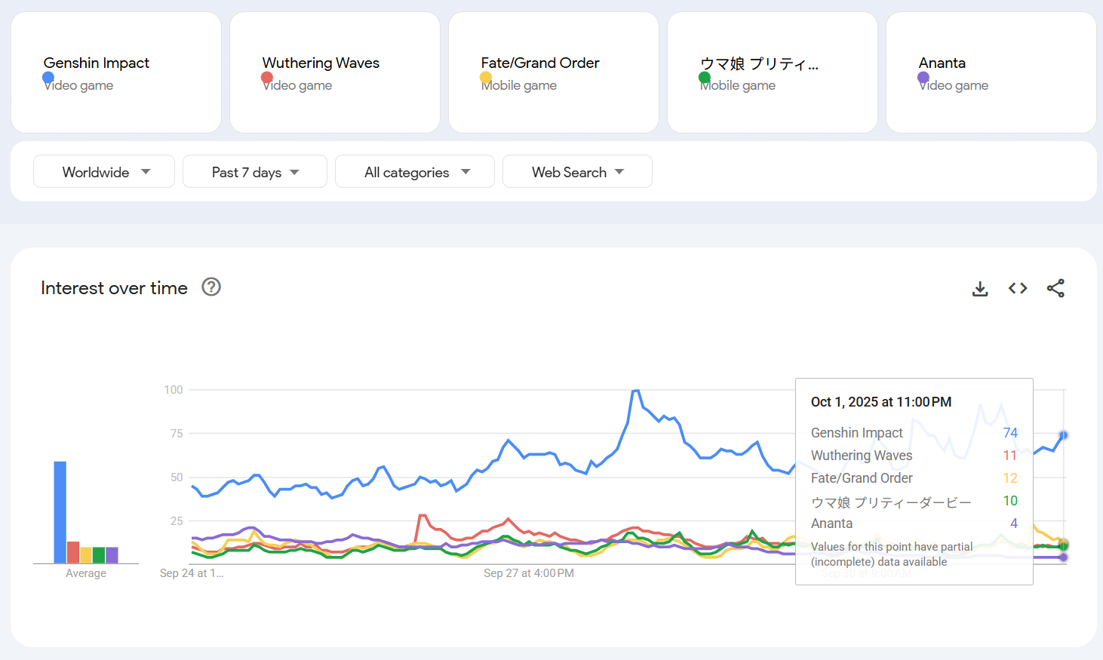Image resolution: width=1103 pixels, height=660 pixels.
Task: Open the embed code icon
Action: point(1018,288)
